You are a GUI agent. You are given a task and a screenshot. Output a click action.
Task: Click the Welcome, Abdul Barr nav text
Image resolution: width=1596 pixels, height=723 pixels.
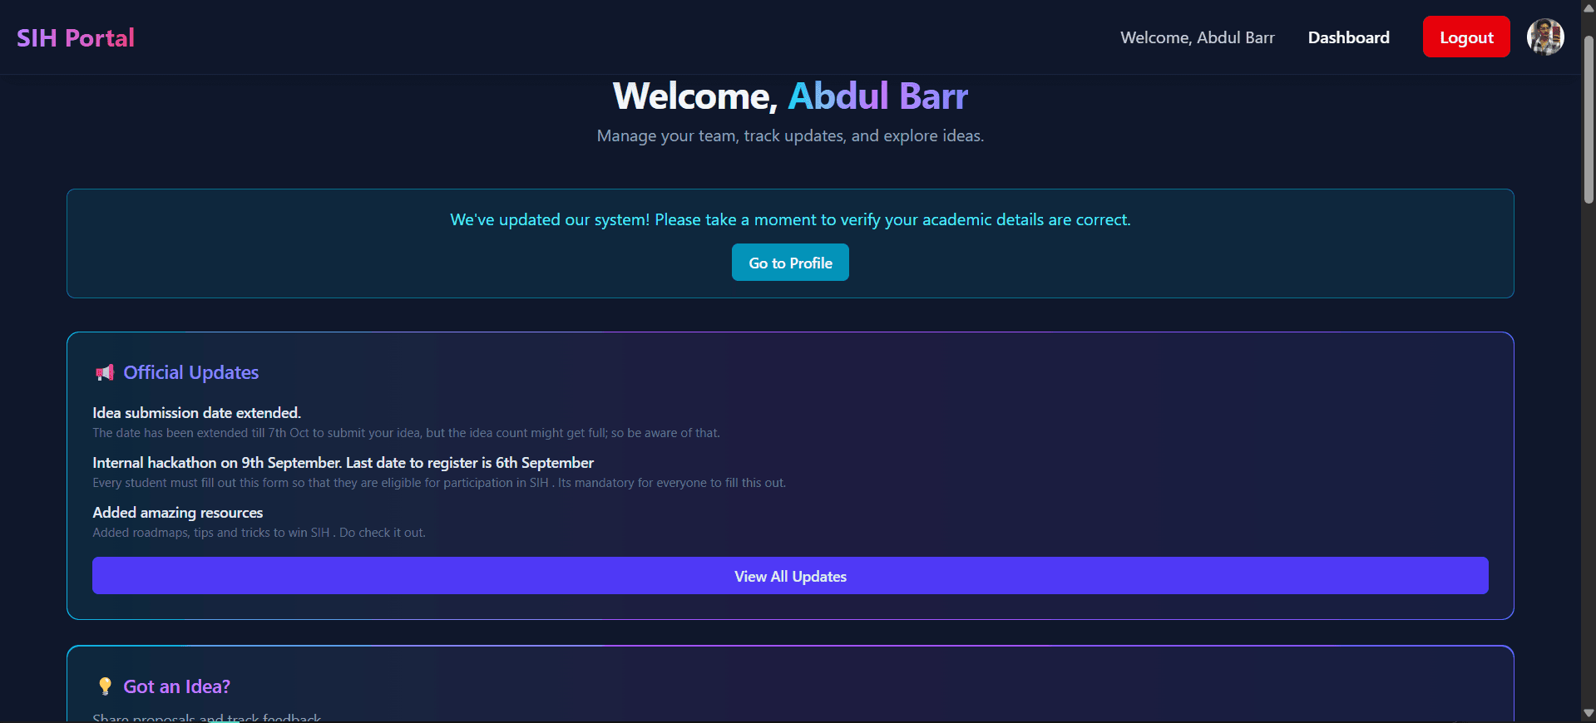tap(1197, 37)
